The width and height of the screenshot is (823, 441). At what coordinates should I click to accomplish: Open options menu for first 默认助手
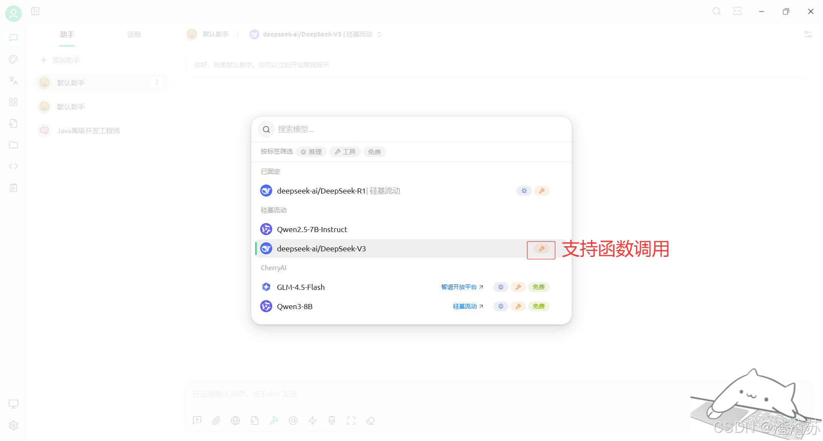157,82
